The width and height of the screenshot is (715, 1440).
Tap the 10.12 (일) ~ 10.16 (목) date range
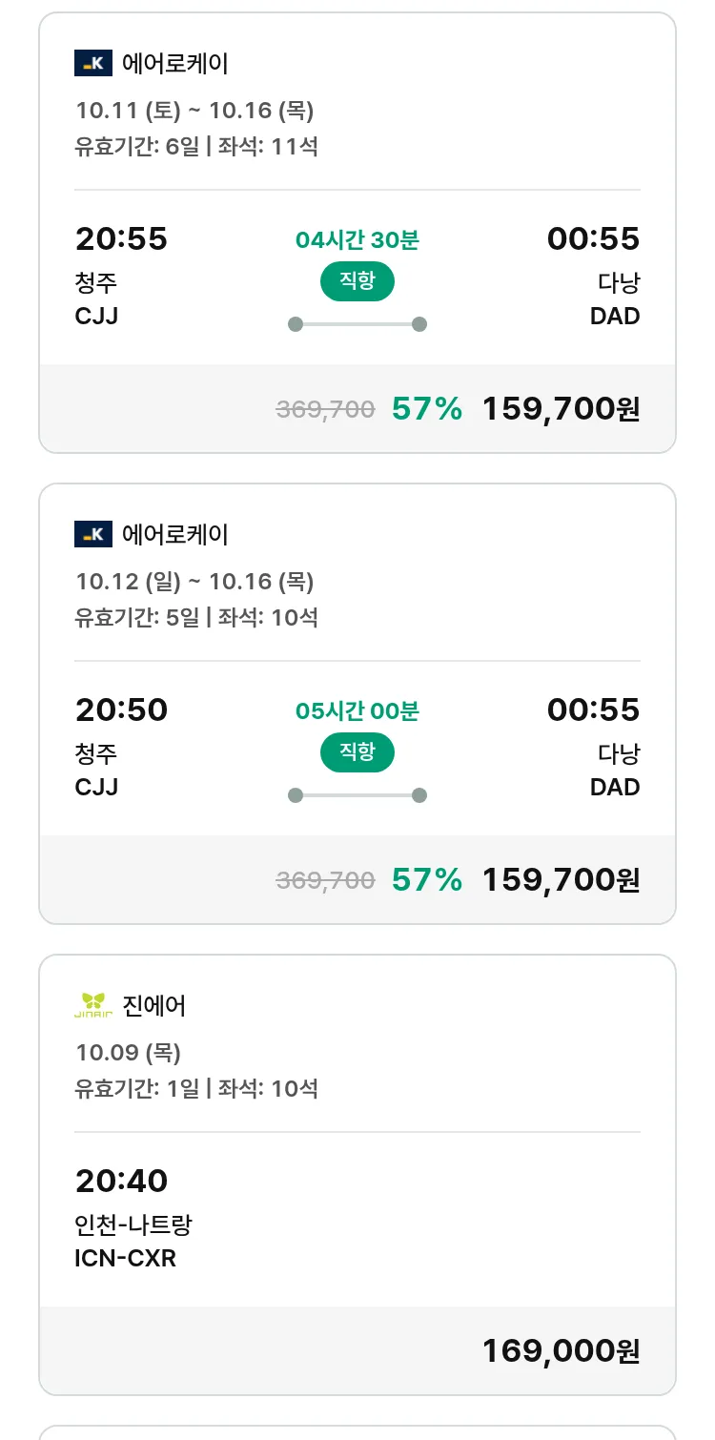194,582
